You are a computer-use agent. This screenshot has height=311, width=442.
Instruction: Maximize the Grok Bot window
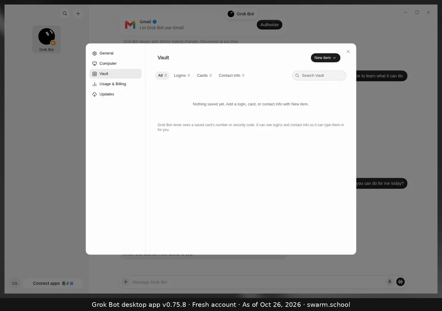(417, 12)
